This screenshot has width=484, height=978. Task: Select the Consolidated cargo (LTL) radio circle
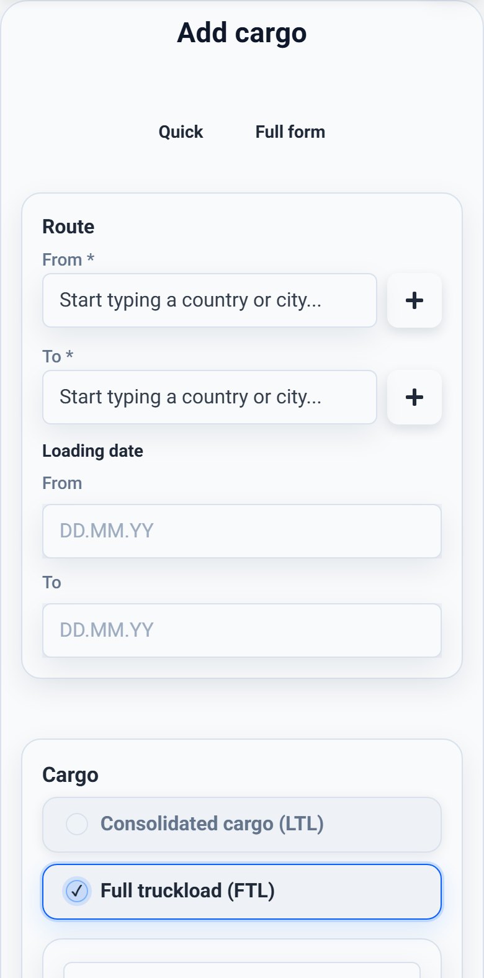(x=77, y=824)
